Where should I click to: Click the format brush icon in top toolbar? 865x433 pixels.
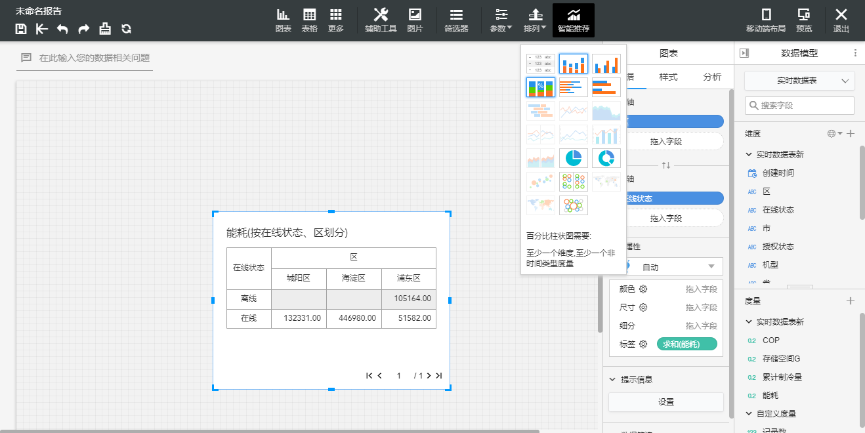(x=105, y=29)
